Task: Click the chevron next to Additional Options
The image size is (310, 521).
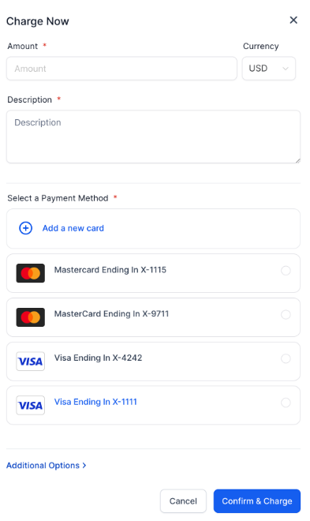Action: click(84, 466)
